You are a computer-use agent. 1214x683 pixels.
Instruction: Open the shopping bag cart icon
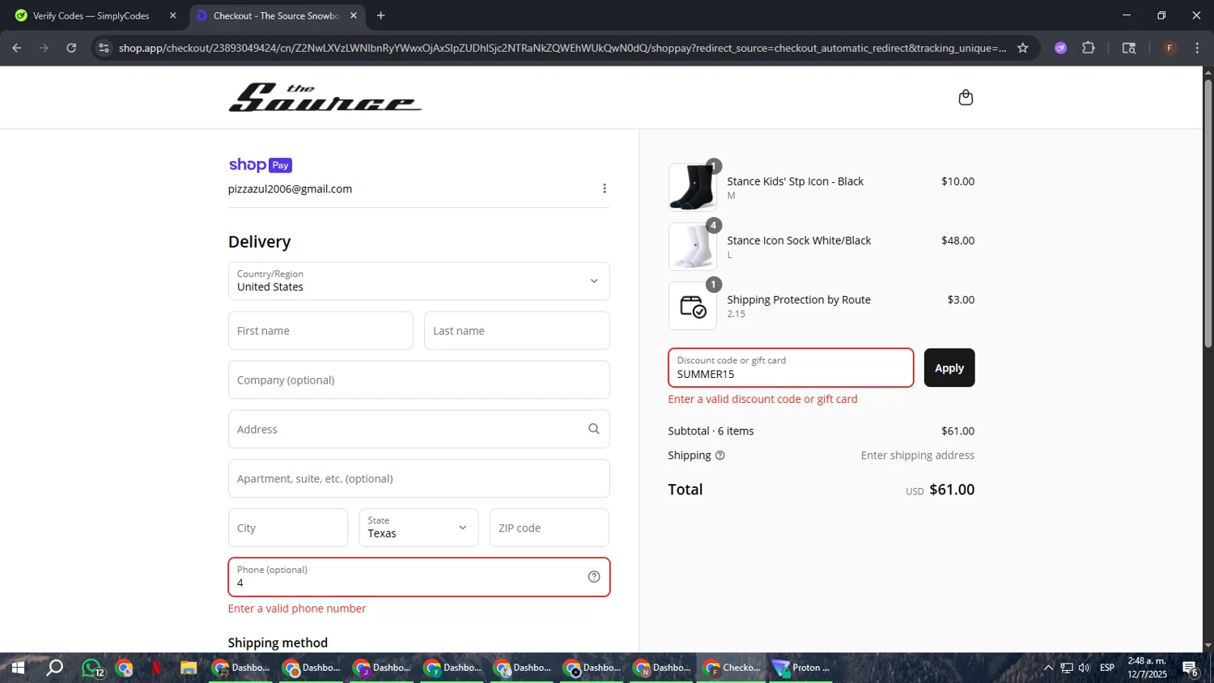coord(966,98)
